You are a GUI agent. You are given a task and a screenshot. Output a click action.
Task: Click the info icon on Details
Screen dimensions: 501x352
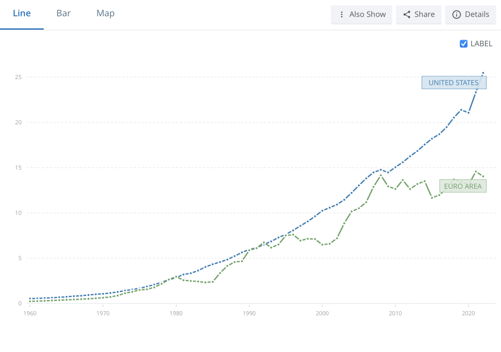456,14
